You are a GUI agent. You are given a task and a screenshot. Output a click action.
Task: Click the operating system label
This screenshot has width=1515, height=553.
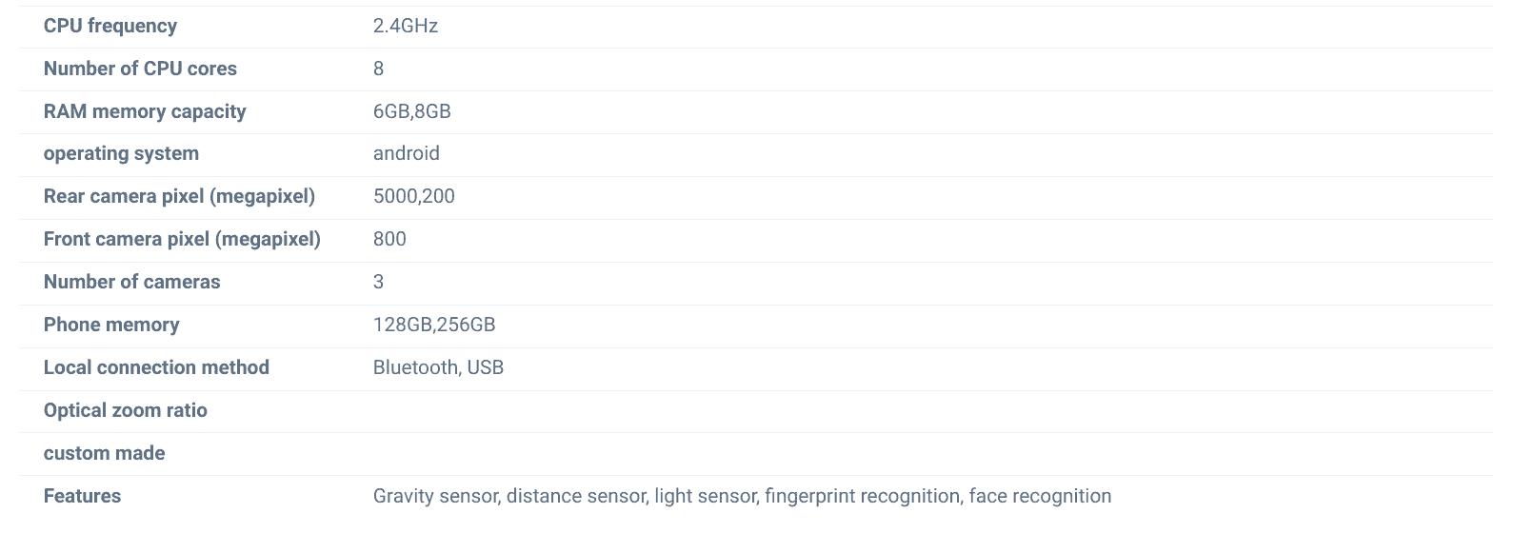[x=121, y=153]
